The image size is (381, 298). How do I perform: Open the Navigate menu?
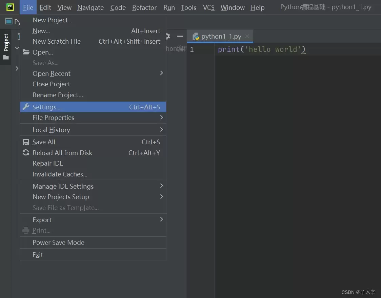tap(91, 7)
